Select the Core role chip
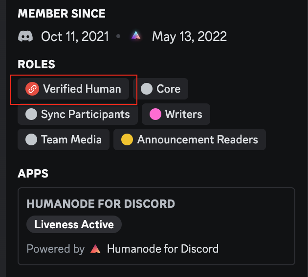 pos(160,89)
